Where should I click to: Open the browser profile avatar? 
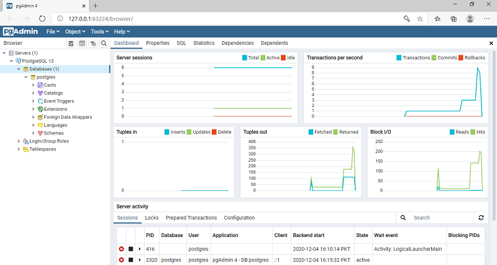pos(470,19)
